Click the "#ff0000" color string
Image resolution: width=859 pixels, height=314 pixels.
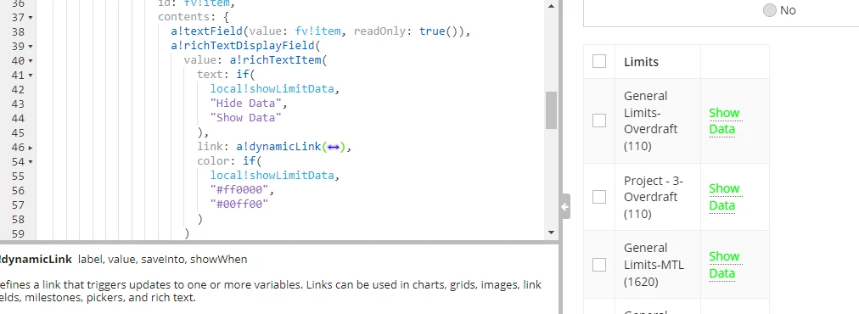pyautogui.click(x=239, y=189)
